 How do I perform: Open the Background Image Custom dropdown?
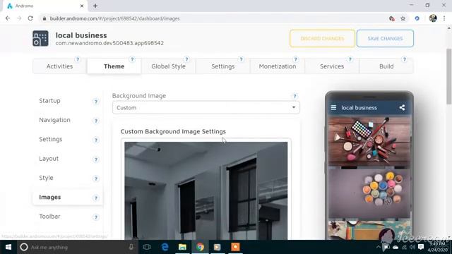click(x=206, y=108)
